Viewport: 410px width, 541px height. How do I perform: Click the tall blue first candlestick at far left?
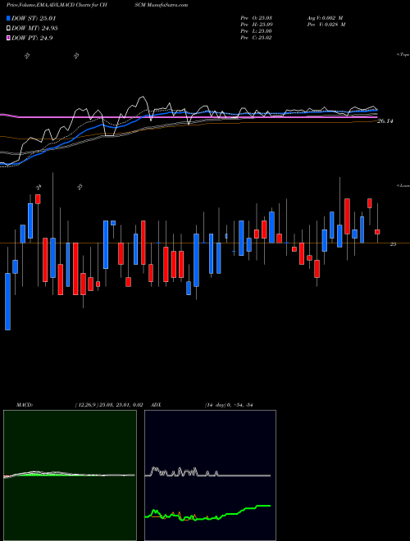[x=7, y=302]
